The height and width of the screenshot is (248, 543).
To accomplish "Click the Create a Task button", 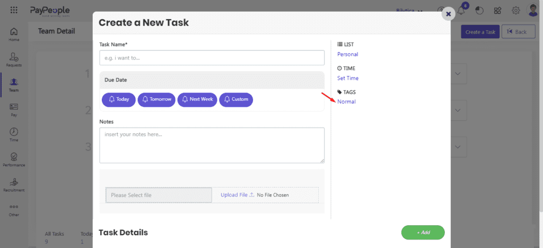I will click(x=480, y=32).
